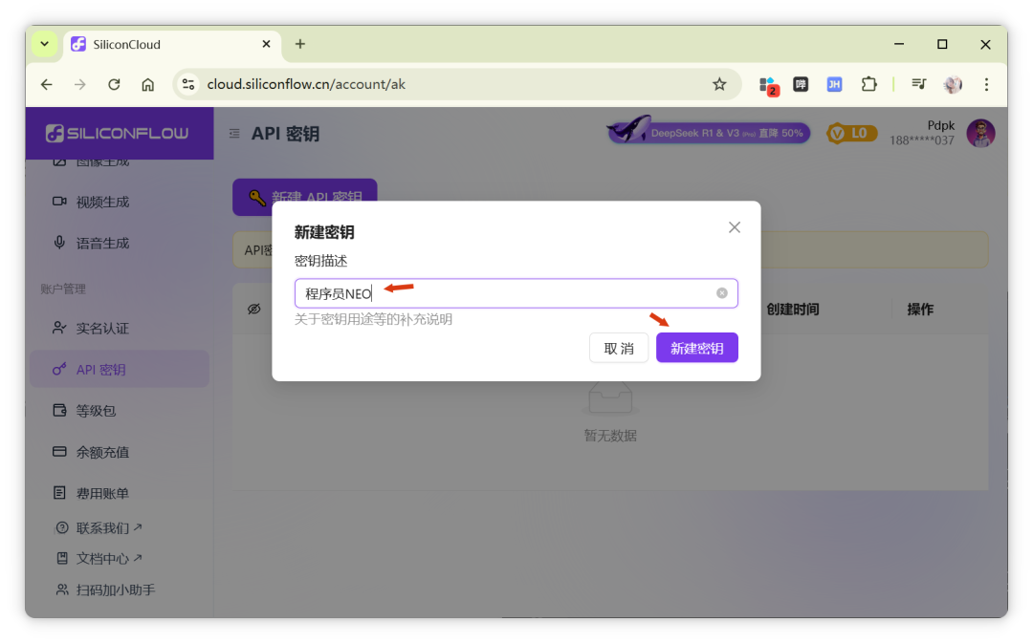Click the address bar URL

306,84
